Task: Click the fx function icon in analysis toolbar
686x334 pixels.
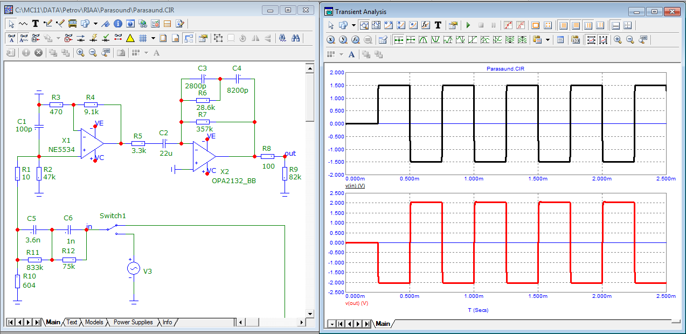Action: pos(425,25)
